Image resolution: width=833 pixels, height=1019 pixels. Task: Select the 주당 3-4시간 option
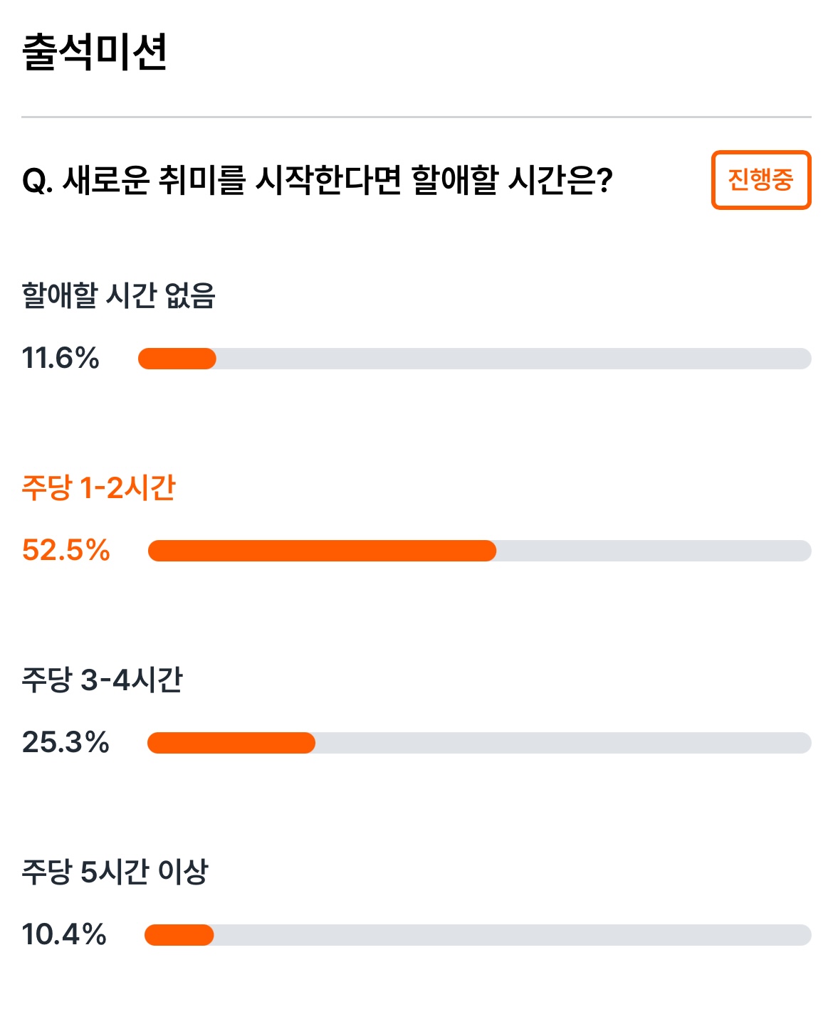click(x=103, y=680)
